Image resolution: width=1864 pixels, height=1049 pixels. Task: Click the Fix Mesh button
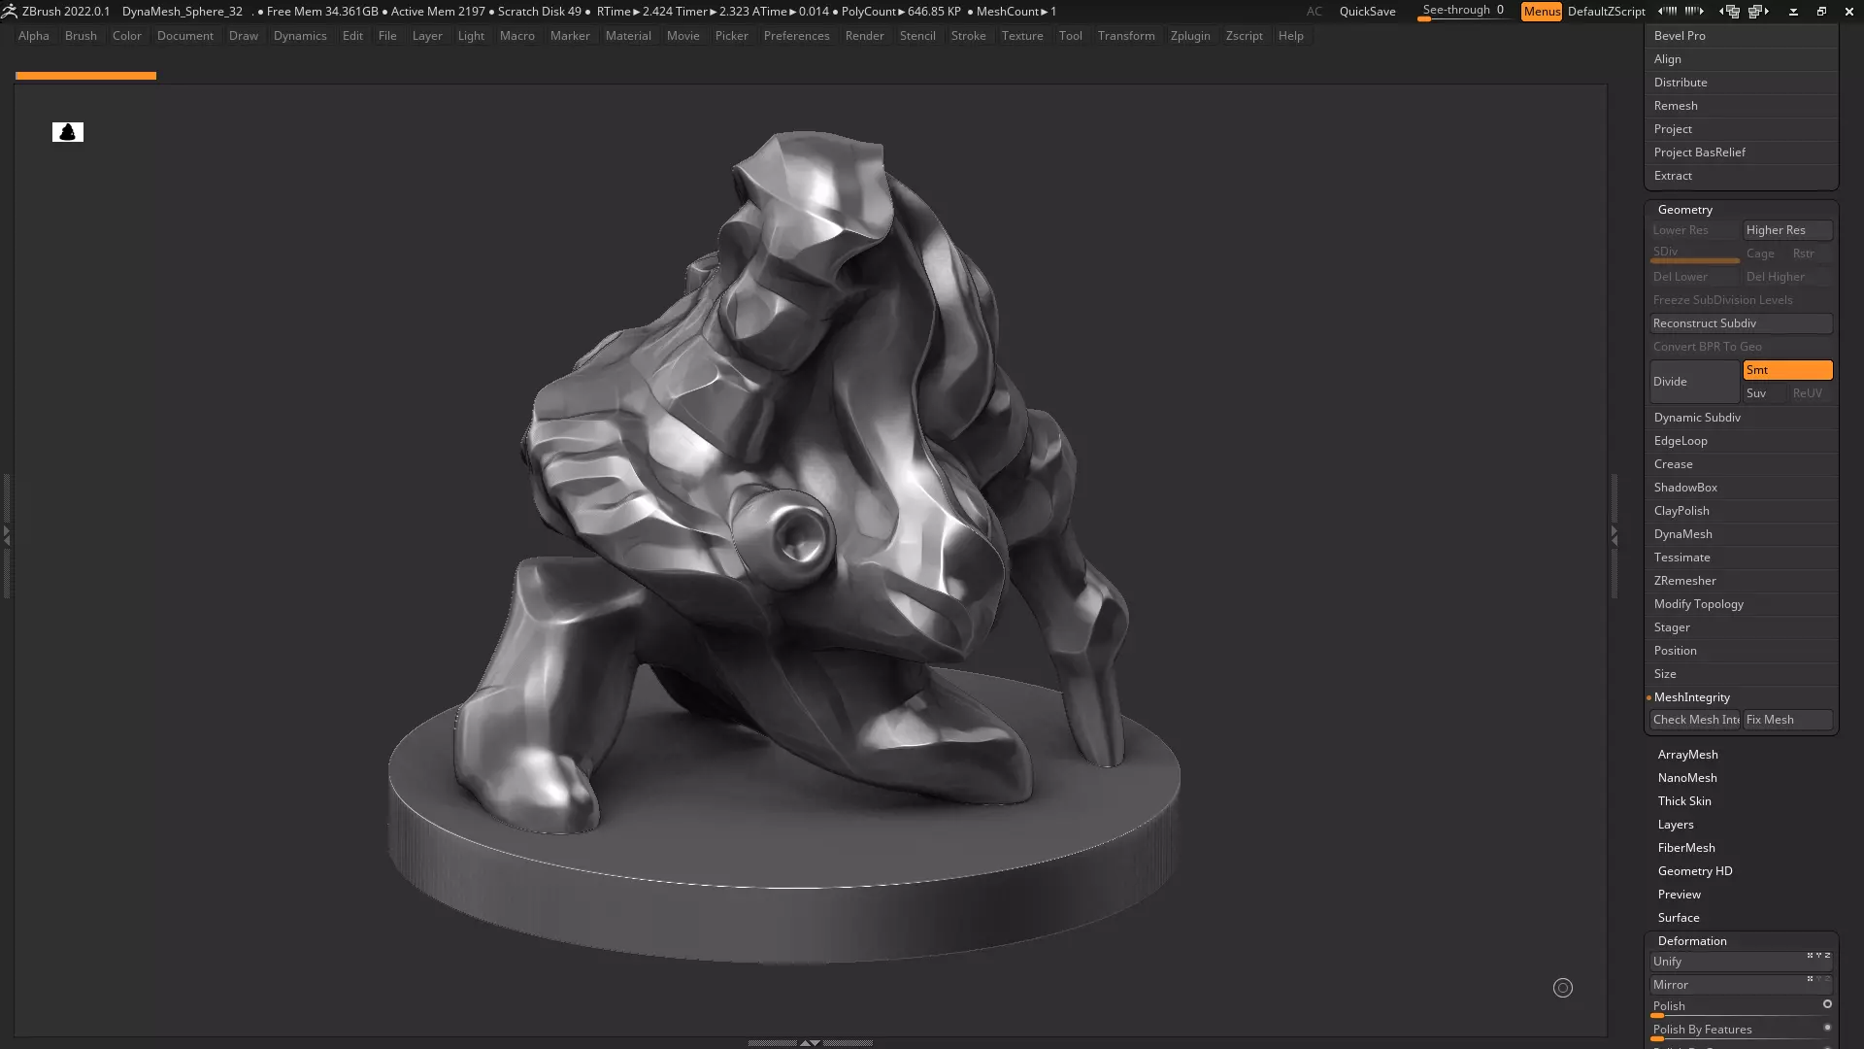[1787, 720]
